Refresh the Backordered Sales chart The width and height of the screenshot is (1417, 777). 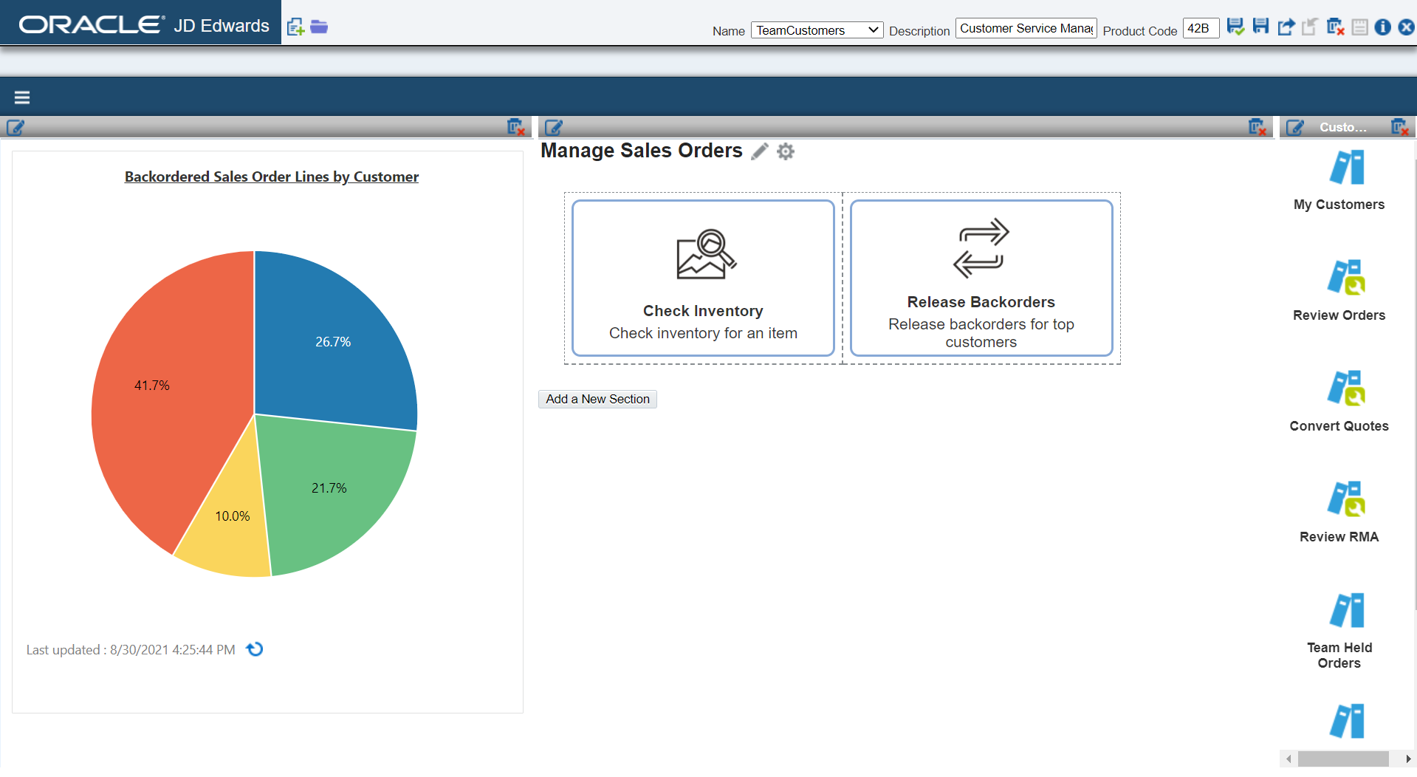tap(254, 649)
